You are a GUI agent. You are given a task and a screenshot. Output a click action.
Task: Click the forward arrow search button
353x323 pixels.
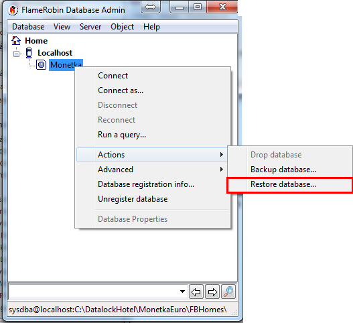click(212, 292)
